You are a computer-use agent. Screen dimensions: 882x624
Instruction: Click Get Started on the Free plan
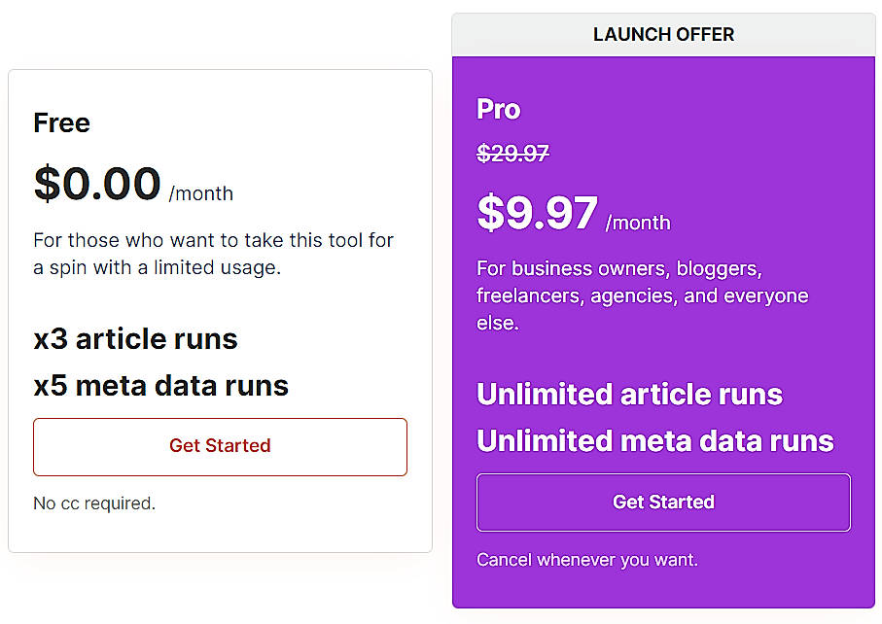[x=220, y=446]
